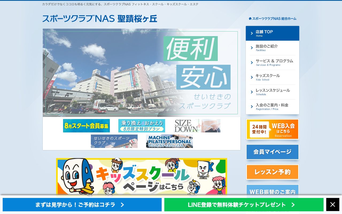Open 施設のご紹介 Facilities page
342x214 pixels.
click(273, 48)
